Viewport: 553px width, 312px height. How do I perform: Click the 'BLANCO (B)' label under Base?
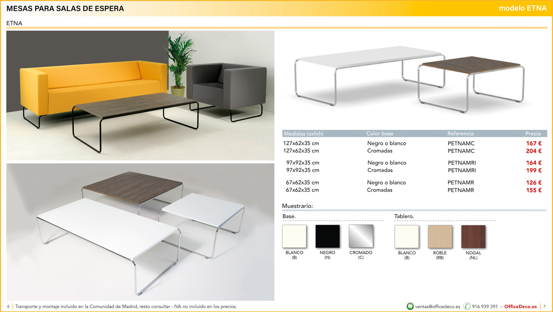294,255
